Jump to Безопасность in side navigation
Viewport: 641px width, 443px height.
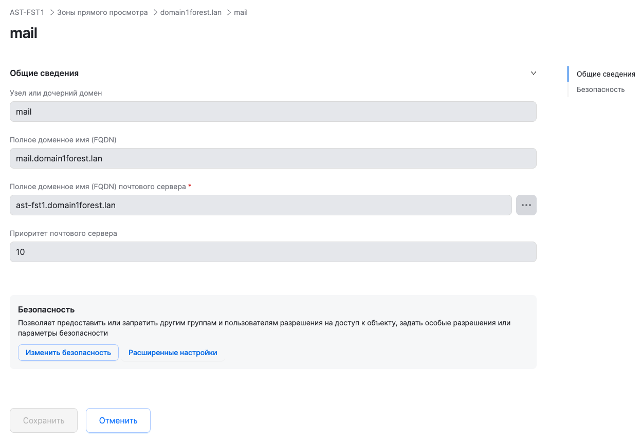pyautogui.click(x=600, y=89)
